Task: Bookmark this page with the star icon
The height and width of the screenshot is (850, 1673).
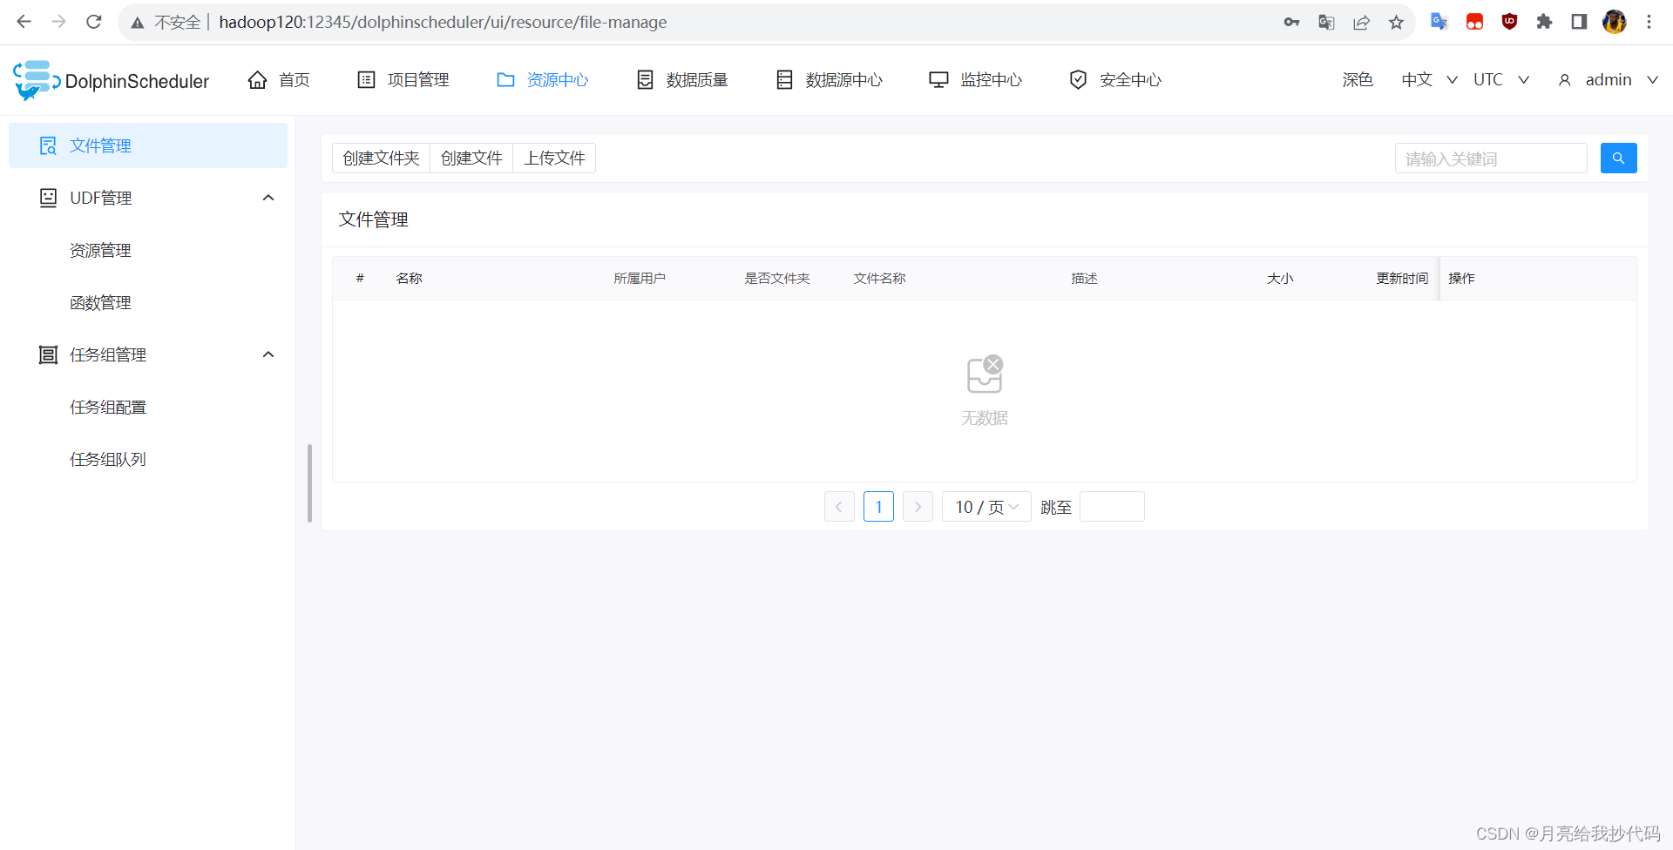Action: click(x=1396, y=22)
